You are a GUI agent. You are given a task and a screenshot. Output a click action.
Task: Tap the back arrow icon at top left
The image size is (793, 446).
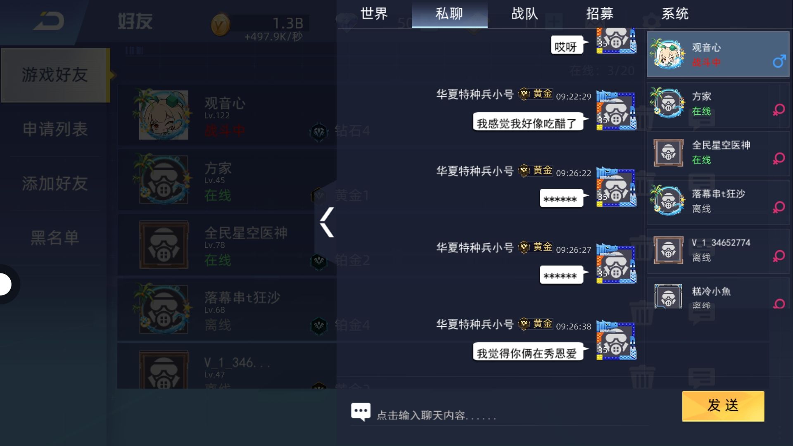click(x=49, y=21)
